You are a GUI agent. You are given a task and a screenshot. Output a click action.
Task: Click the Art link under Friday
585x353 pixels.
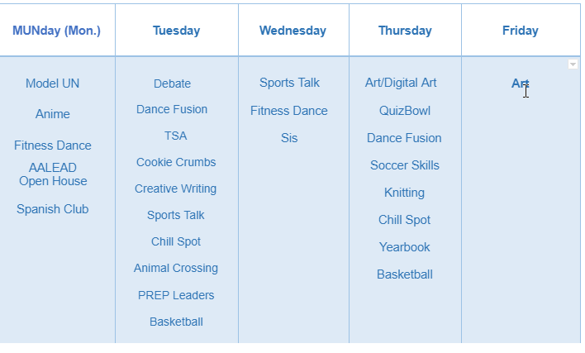click(x=518, y=83)
